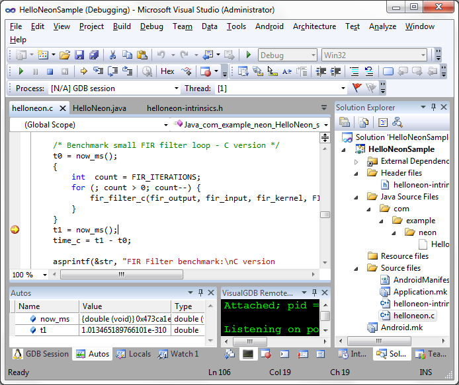Pin the Solution Explorer panel
Viewport: 459px width, 385px height.
click(433, 107)
